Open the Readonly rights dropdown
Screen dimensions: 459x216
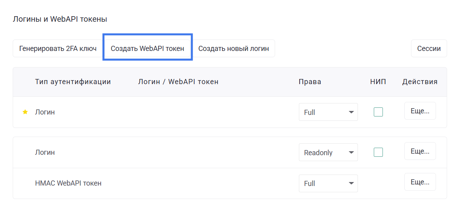pyautogui.click(x=328, y=152)
